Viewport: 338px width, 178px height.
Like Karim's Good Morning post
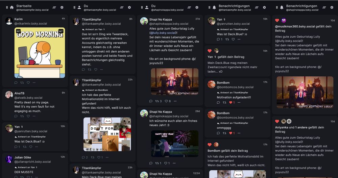pos(28,82)
